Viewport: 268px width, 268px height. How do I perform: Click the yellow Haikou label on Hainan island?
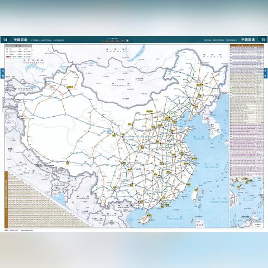coord(150,216)
